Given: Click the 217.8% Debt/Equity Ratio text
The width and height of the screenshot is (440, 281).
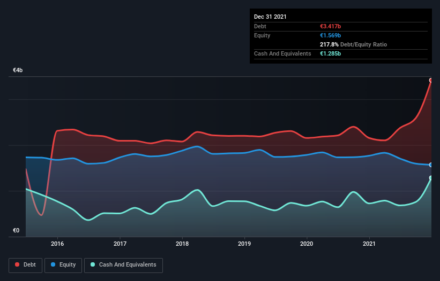Looking at the screenshot, I should pos(353,44).
